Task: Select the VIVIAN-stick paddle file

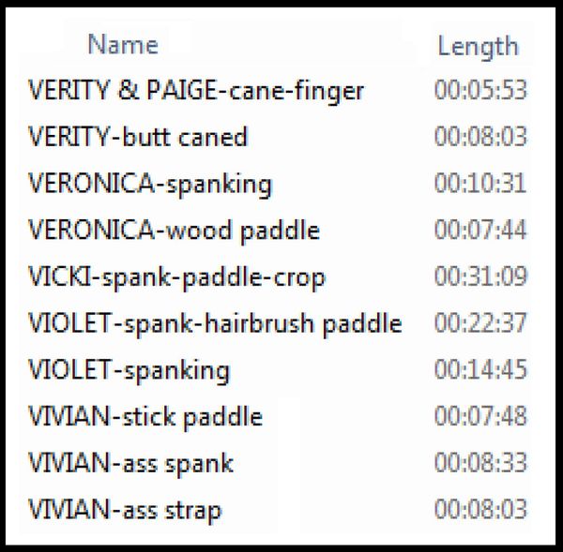Action: coord(145,417)
